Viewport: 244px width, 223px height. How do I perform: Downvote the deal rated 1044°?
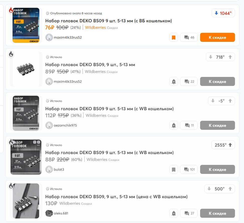(x=216, y=13)
